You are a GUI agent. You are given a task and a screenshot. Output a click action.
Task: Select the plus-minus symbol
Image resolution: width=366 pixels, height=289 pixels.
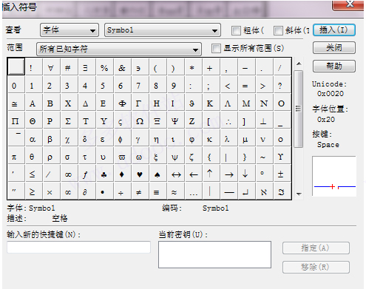pyautogui.click(x=280, y=174)
